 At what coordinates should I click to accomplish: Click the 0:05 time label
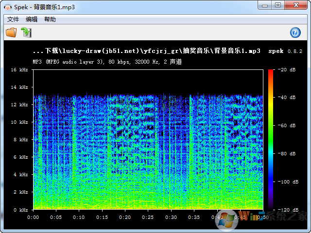(56, 217)
